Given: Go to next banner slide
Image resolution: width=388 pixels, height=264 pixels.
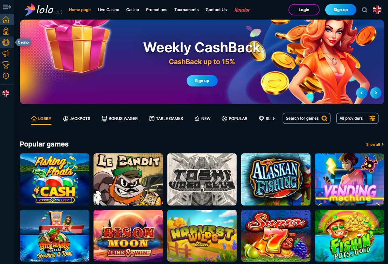Looking at the screenshot, I should pyautogui.click(x=376, y=93).
